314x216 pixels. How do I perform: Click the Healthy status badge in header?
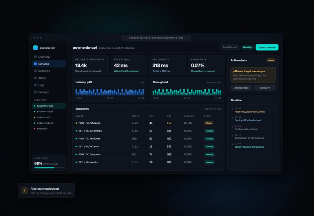point(247,47)
